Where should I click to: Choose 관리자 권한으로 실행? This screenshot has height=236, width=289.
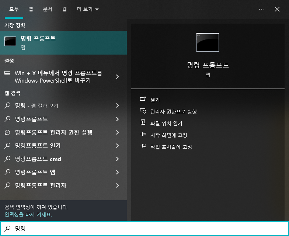tap(173, 111)
